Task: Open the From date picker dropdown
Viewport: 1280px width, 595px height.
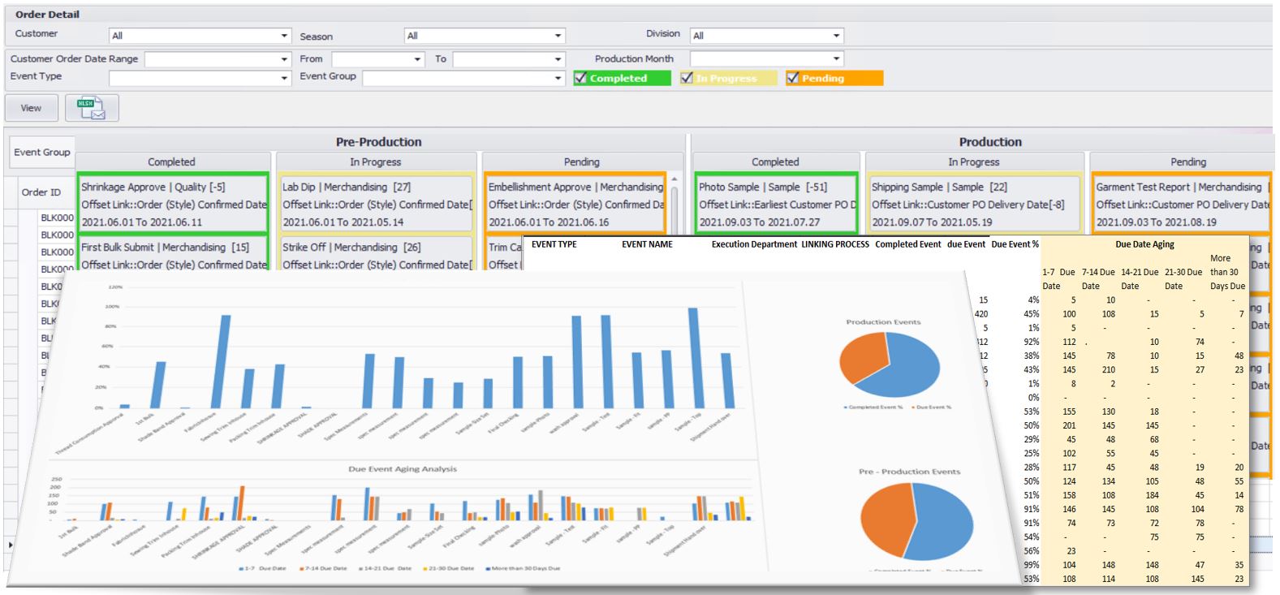Action: tap(418, 59)
